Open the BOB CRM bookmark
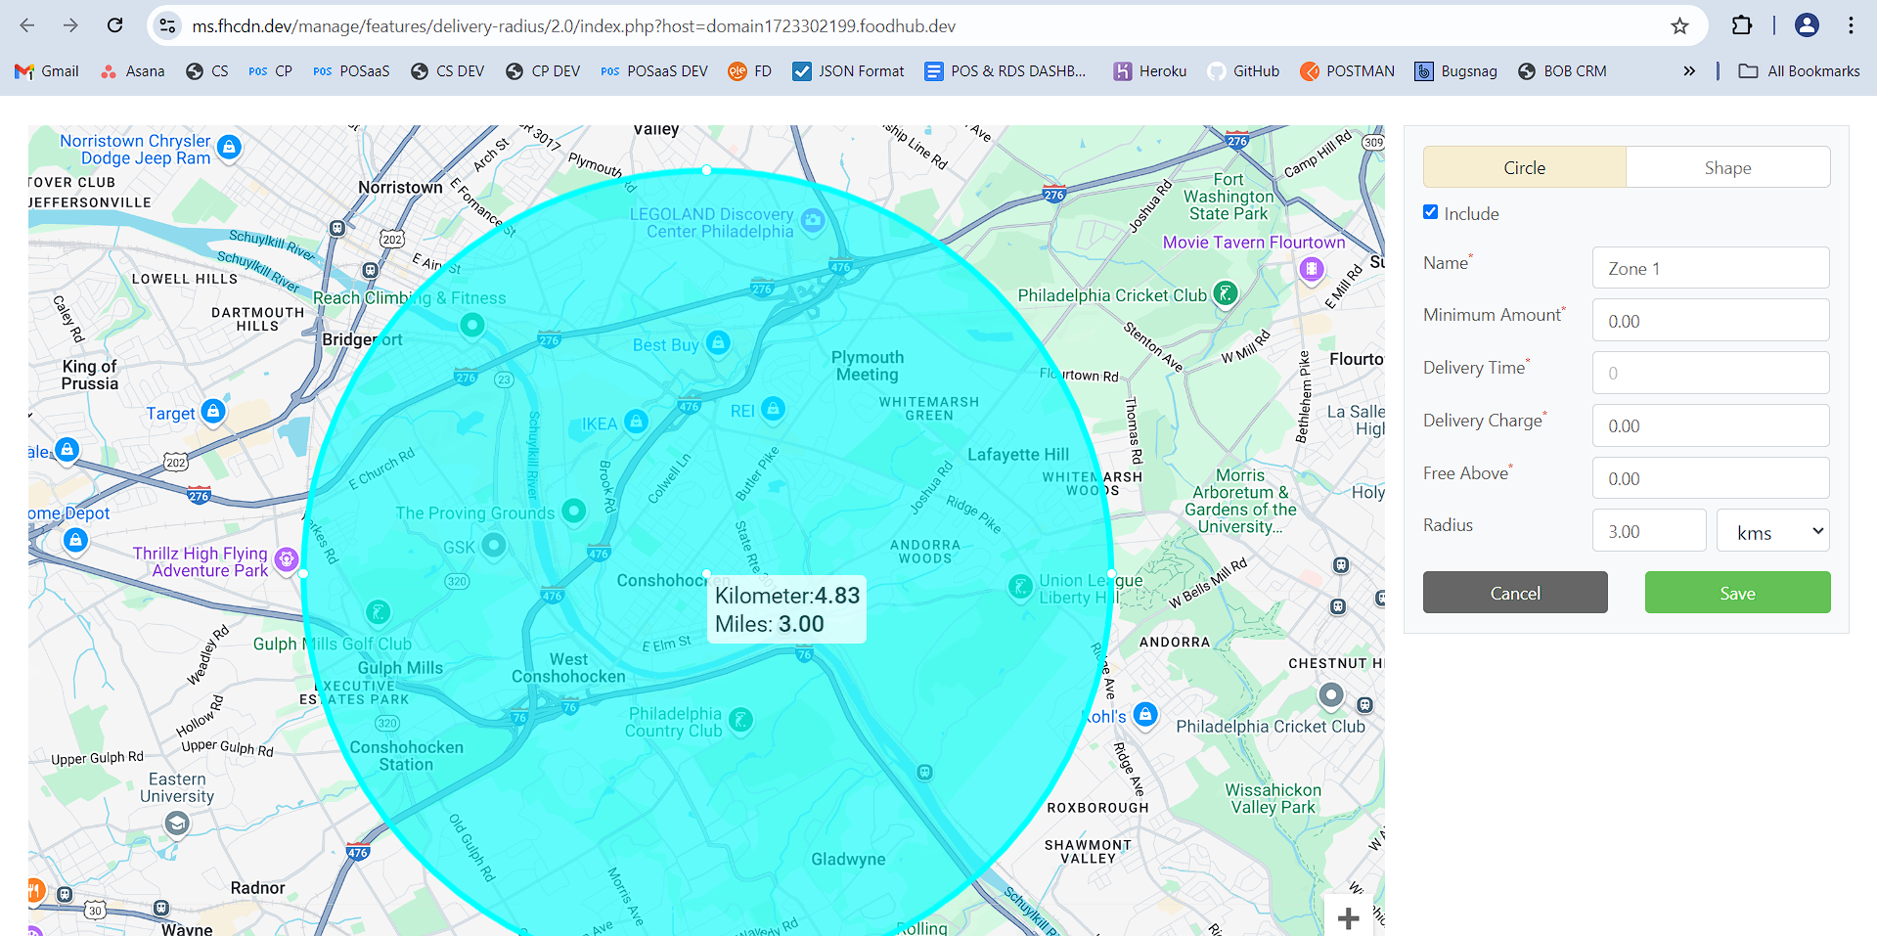The height and width of the screenshot is (936, 1877). point(1562,71)
